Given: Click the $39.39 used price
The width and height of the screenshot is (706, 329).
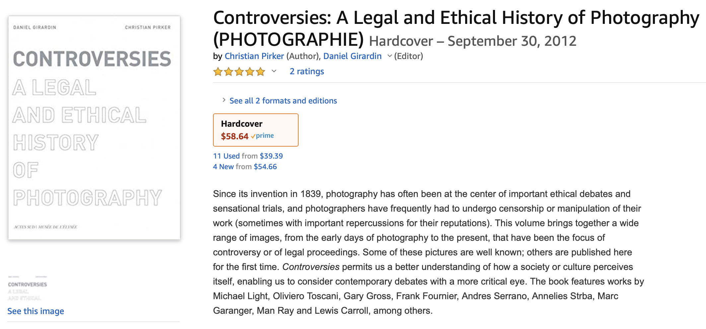Looking at the screenshot, I should 271,156.
